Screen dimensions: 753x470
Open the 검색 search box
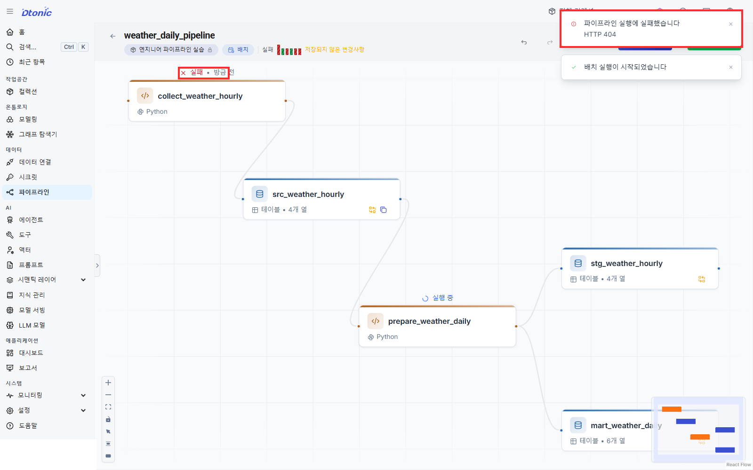click(x=47, y=47)
